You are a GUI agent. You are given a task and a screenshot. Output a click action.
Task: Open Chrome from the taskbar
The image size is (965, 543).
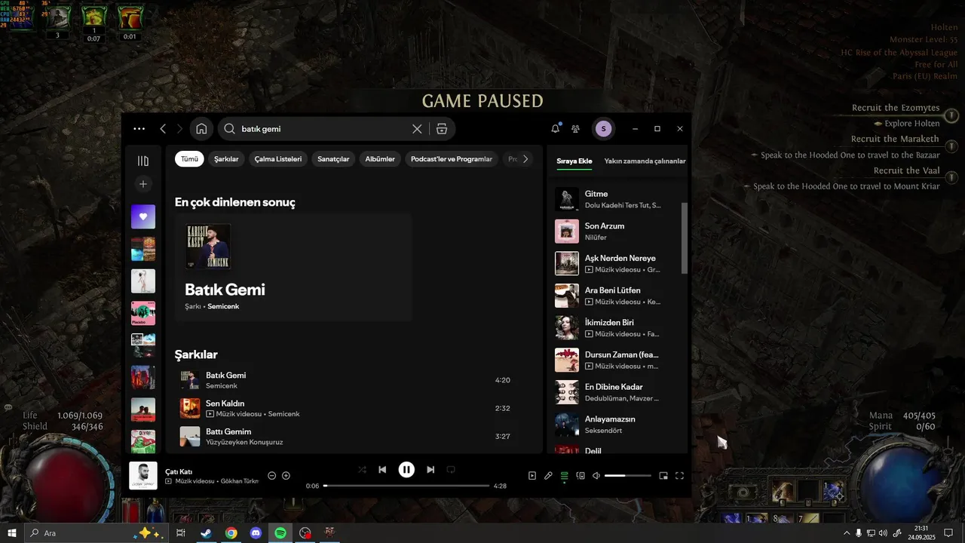point(231,533)
